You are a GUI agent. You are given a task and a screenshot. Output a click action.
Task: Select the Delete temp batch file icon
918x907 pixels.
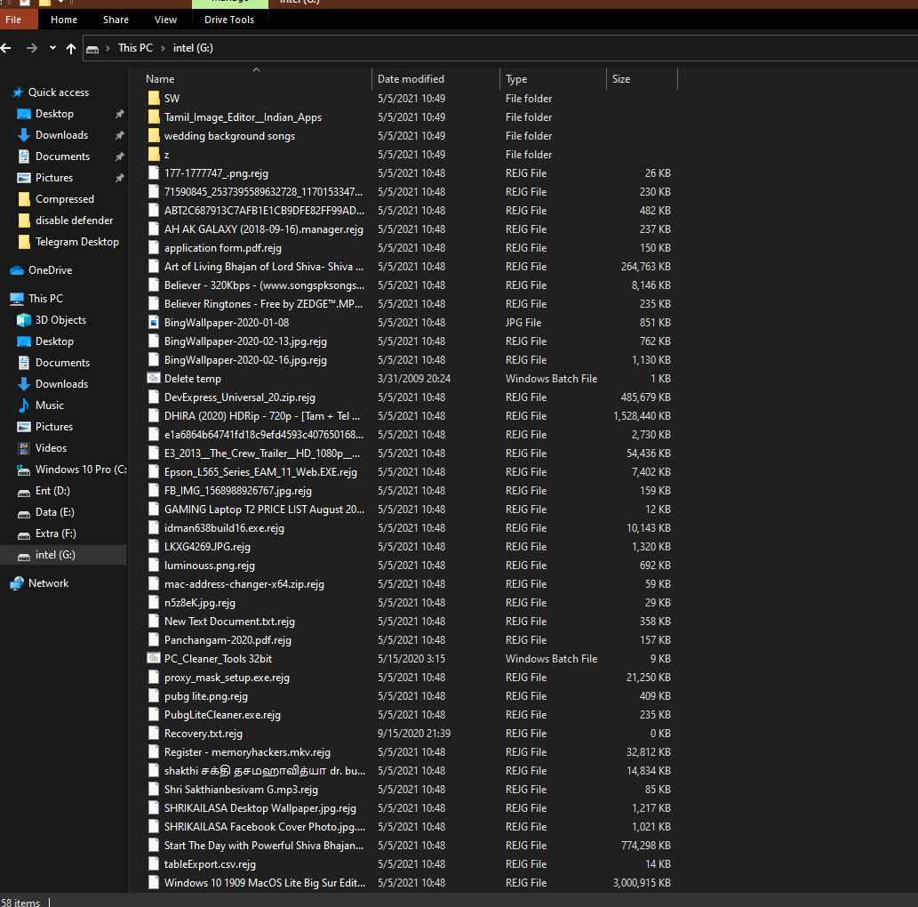[154, 379]
